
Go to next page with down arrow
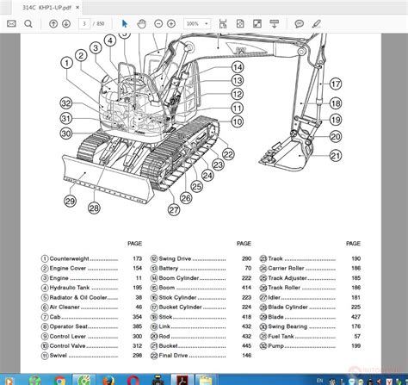[66, 23]
